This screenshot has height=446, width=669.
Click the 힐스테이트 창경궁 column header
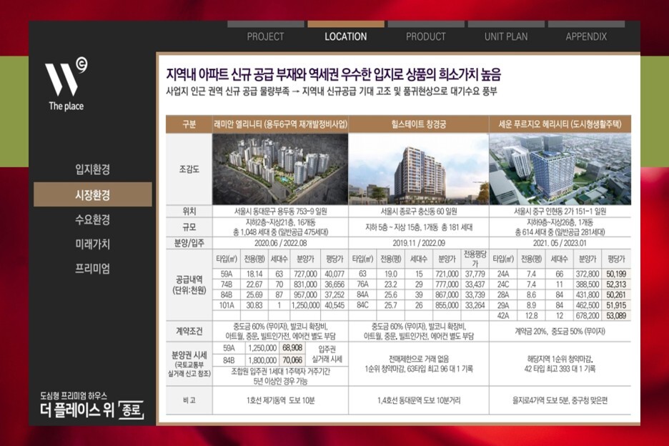pyautogui.click(x=419, y=124)
